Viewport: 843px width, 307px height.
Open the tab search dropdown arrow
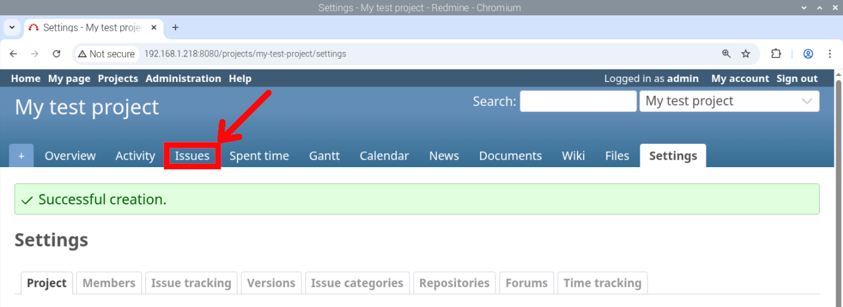tap(12, 27)
